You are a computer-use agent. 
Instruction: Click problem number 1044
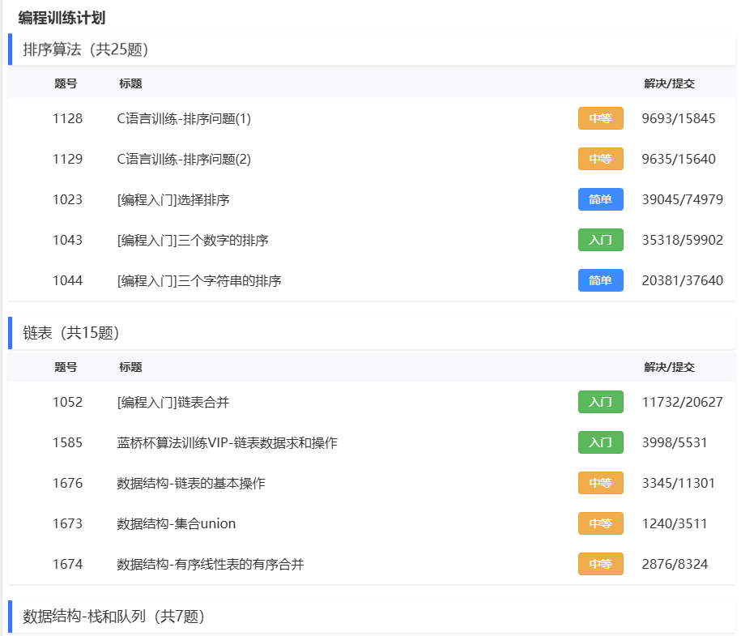tap(67, 280)
